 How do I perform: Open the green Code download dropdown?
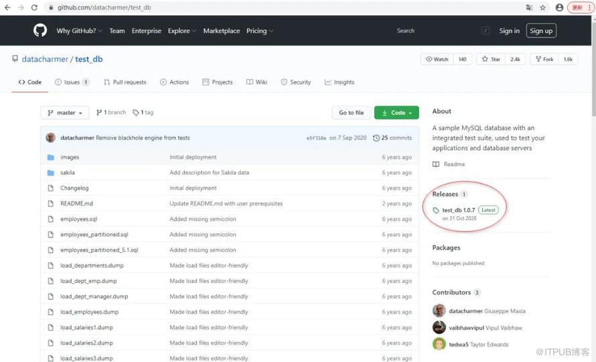coord(396,112)
